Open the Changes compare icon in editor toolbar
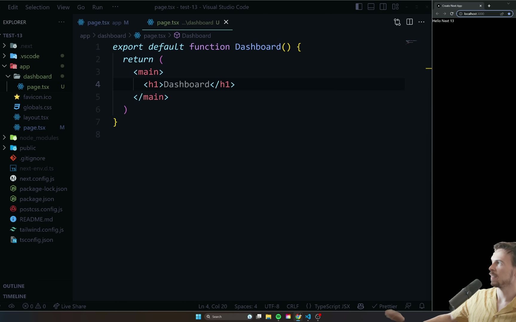 397,22
